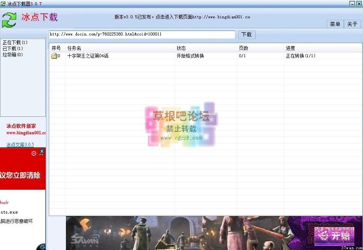The image size is (363, 250).
Task: Open the ad settings gear icon
Action: tap(34, 153)
